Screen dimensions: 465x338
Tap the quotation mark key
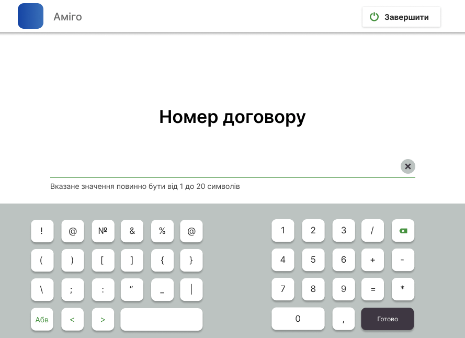pyautogui.click(x=132, y=290)
